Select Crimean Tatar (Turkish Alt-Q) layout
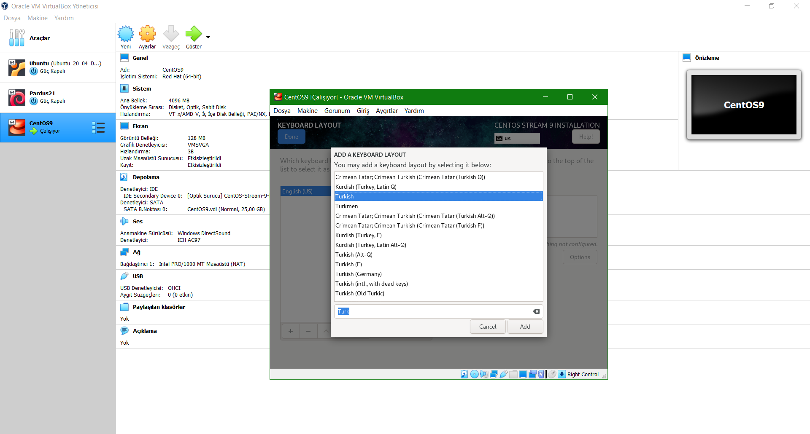The width and height of the screenshot is (810, 434). click(x=438, y=216)
